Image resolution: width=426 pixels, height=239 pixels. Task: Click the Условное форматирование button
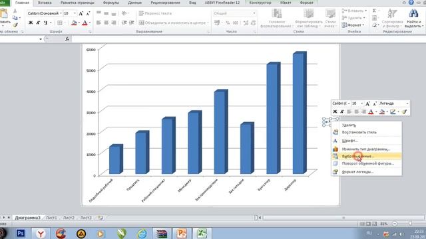(276, 18)
